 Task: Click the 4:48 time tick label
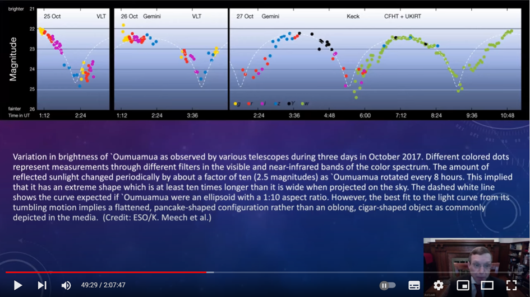click(330, 115)
